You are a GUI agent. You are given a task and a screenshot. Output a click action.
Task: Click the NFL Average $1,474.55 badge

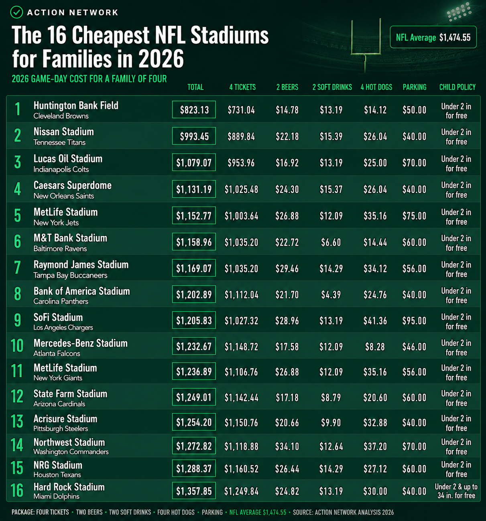click(x=433, y=37)
